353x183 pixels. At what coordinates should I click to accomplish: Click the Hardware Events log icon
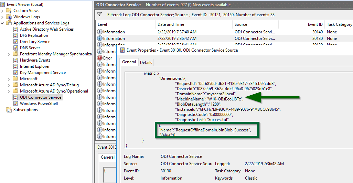[15, 60]
